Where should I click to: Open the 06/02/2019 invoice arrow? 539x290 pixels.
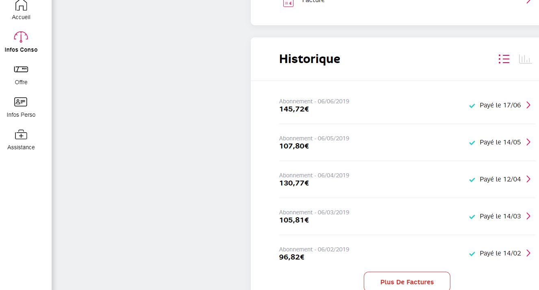(x=528, y=253)
